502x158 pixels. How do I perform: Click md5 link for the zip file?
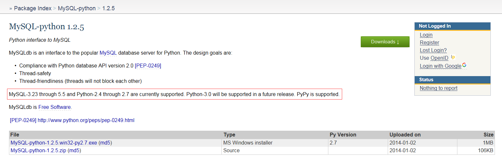tap(74, 150)
